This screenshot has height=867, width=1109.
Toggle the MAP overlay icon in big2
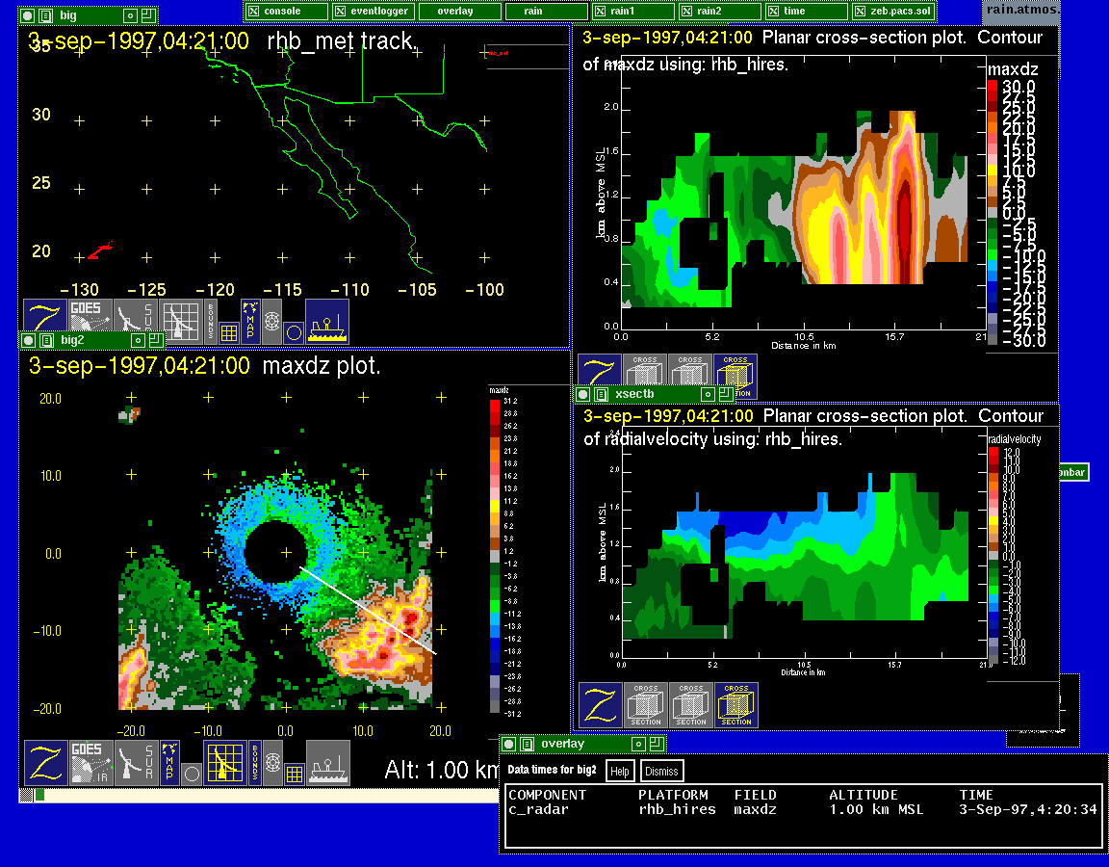pos(169,763)
